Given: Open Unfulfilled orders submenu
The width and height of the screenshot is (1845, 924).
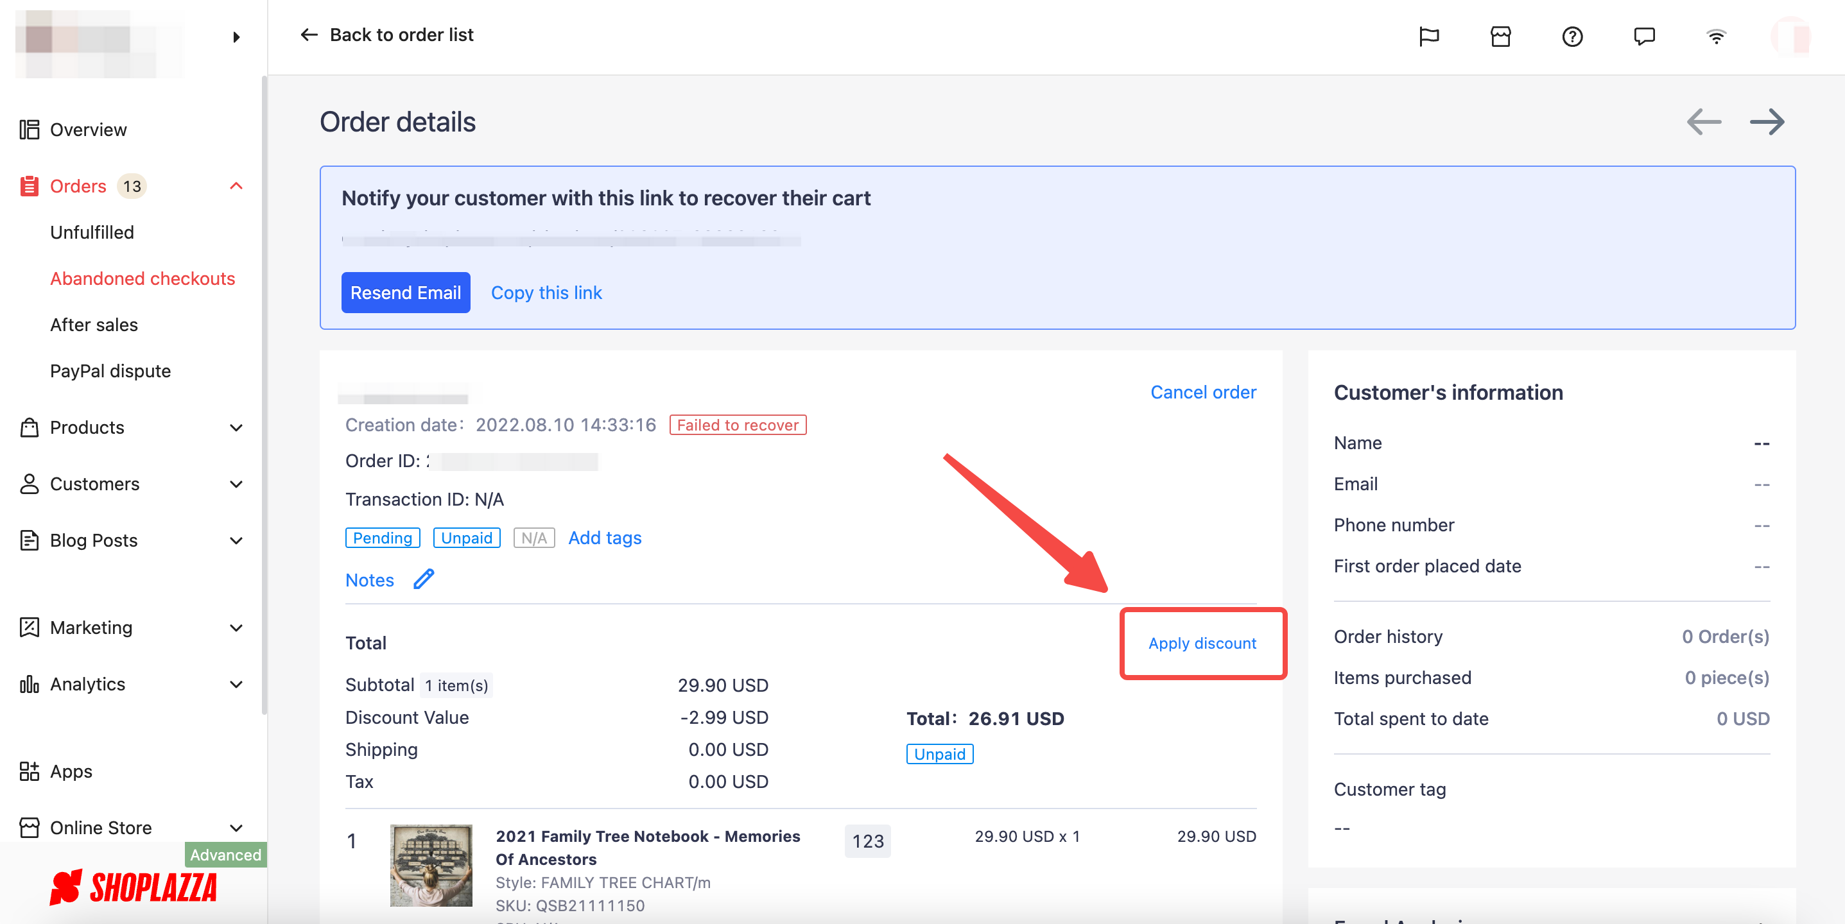Looking at the screenshot, I should coord(92,233).
